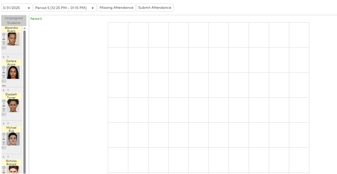This screenshot has height=174, width=337.
Task: Select Michael Ruiz's photo
Action: [x=13, y=139]
